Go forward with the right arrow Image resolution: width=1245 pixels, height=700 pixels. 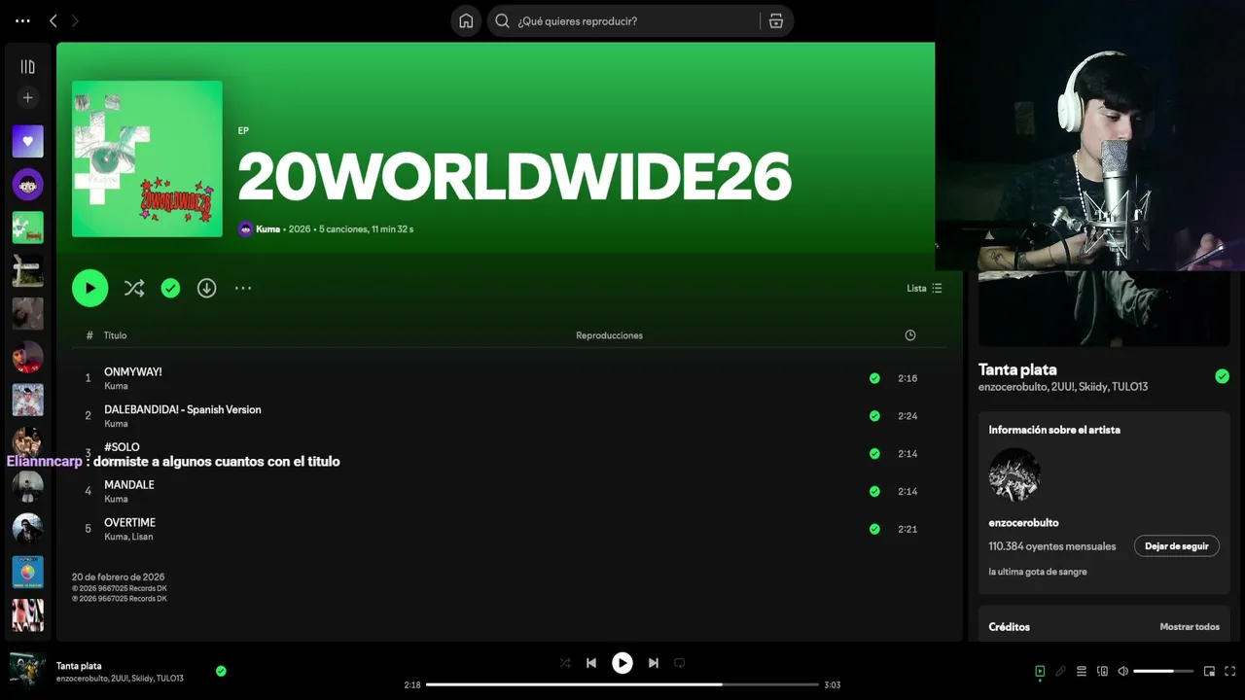pos(75,20)
